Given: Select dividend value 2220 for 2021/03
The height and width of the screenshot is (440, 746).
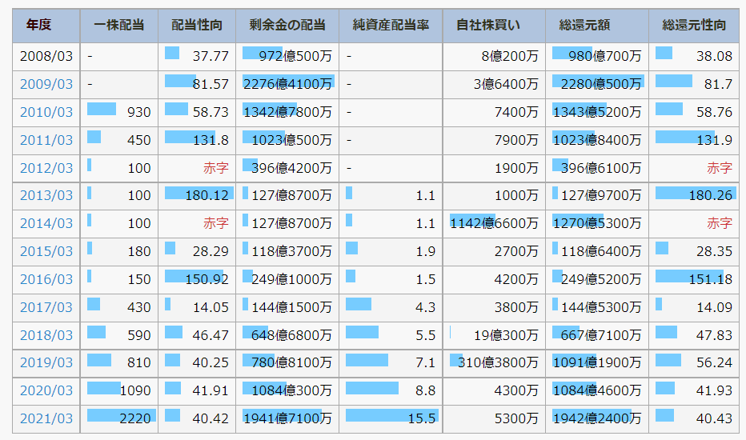Looking at the screenshot, I should pos(119,419).
